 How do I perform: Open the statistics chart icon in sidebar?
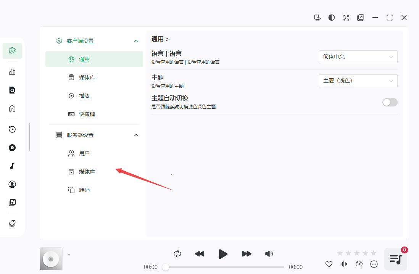click(12, 72)
